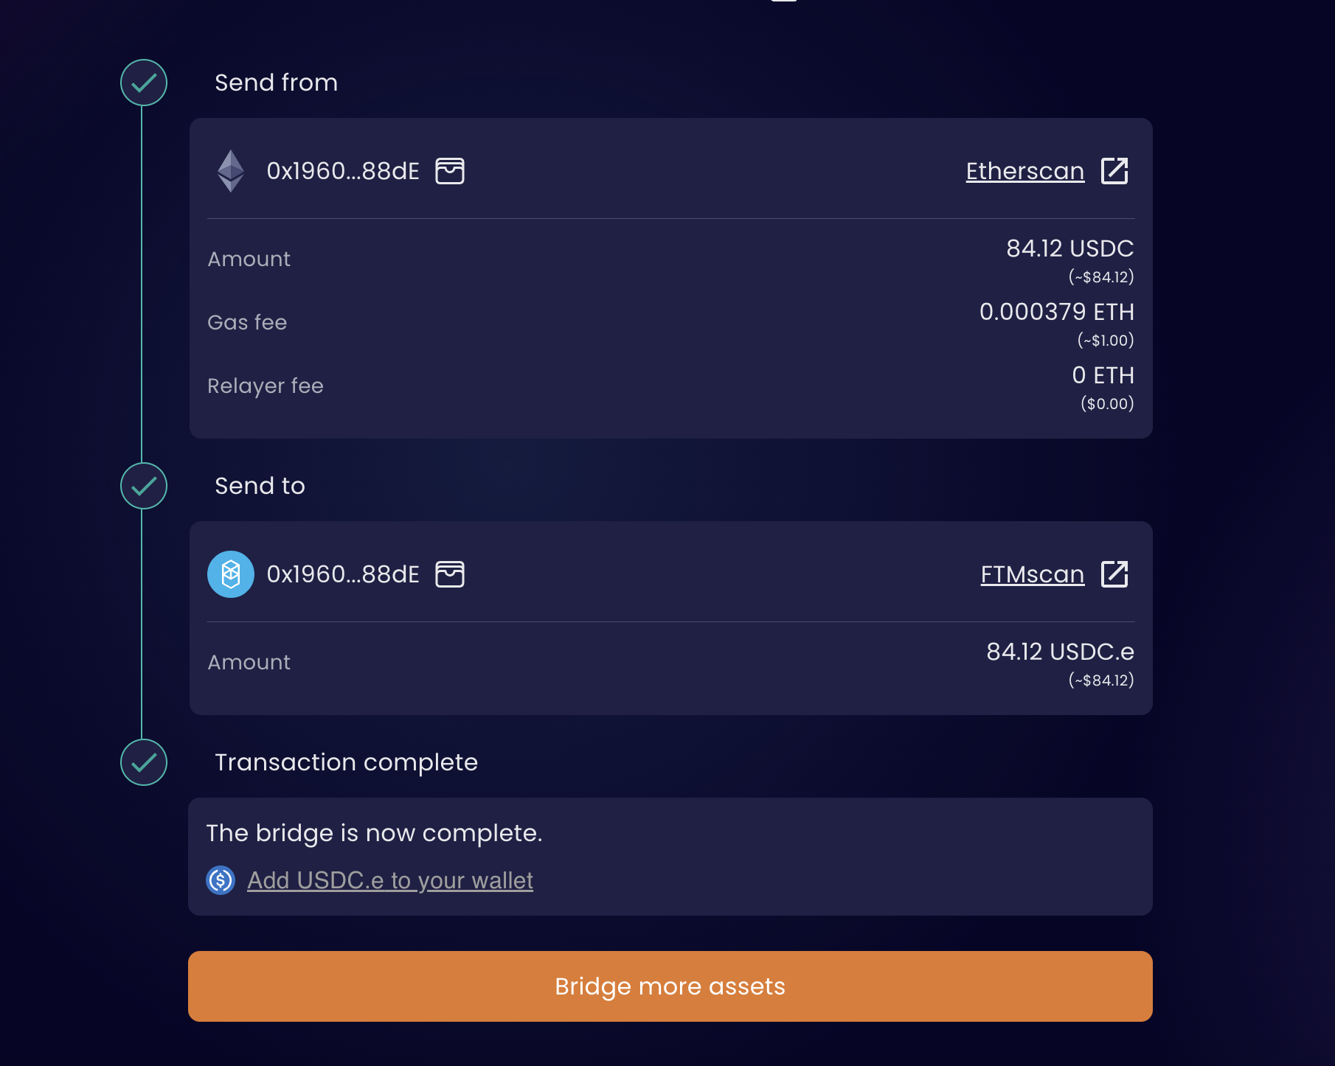
Task: Click the Ethereum logo in Send from
Action: 231,171
